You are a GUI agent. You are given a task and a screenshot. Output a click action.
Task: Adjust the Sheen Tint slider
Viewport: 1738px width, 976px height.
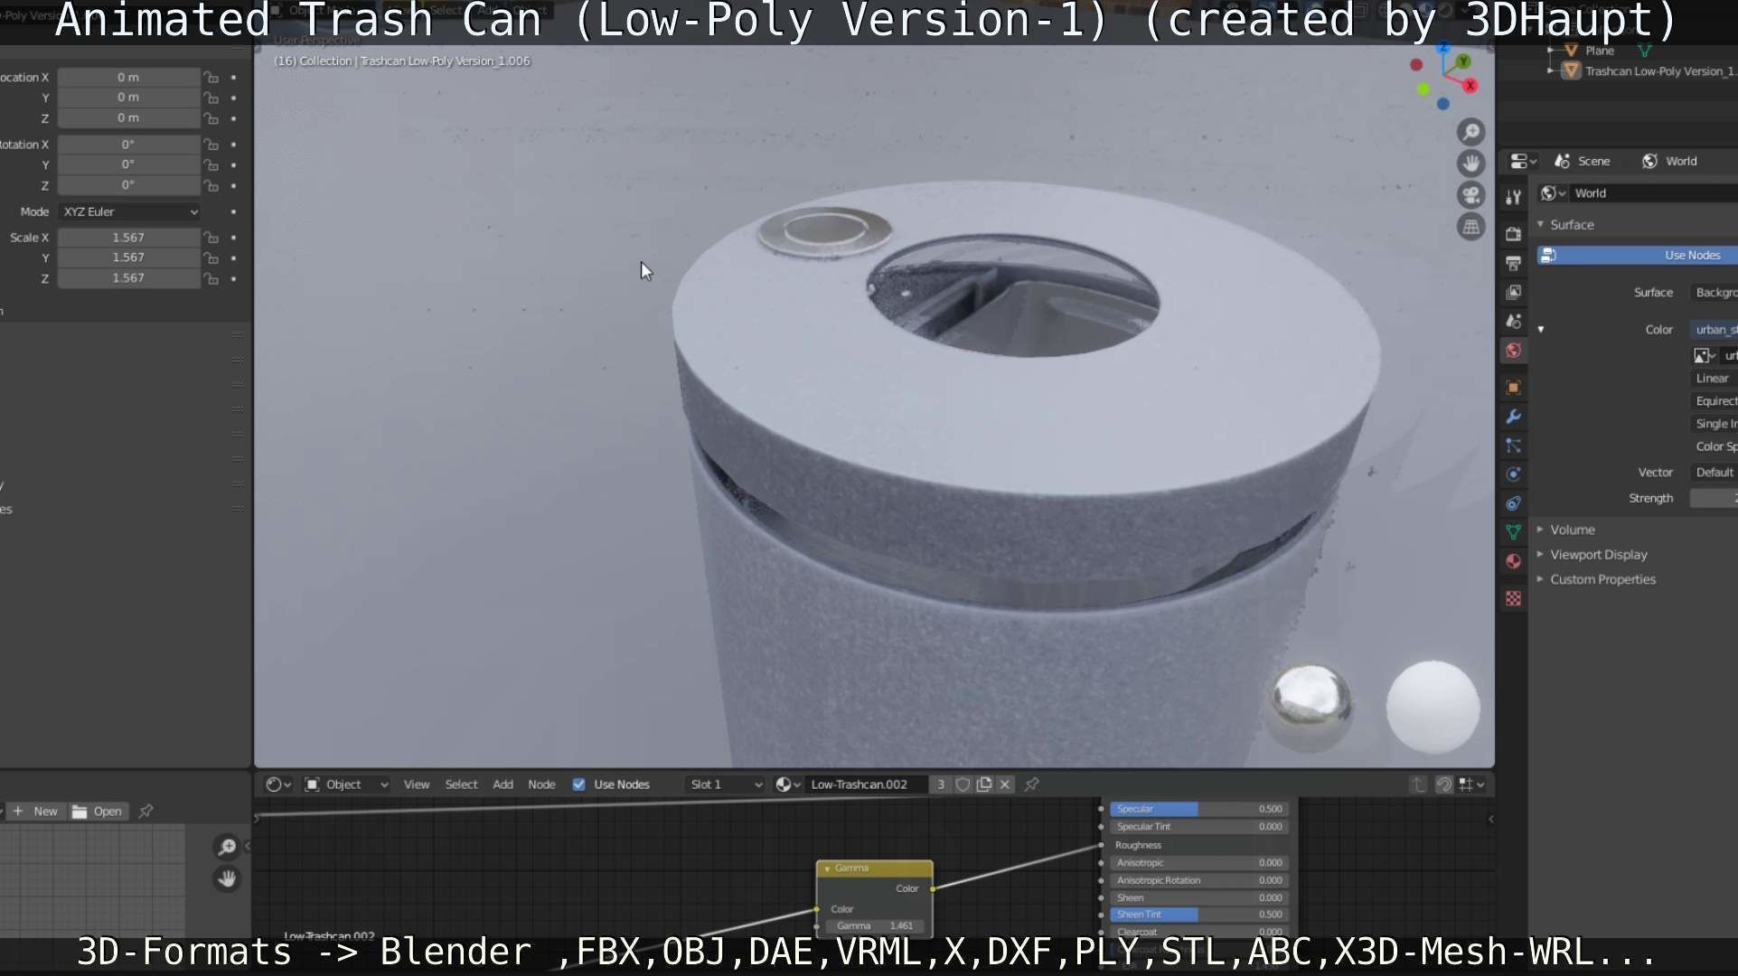point(1198,915)
